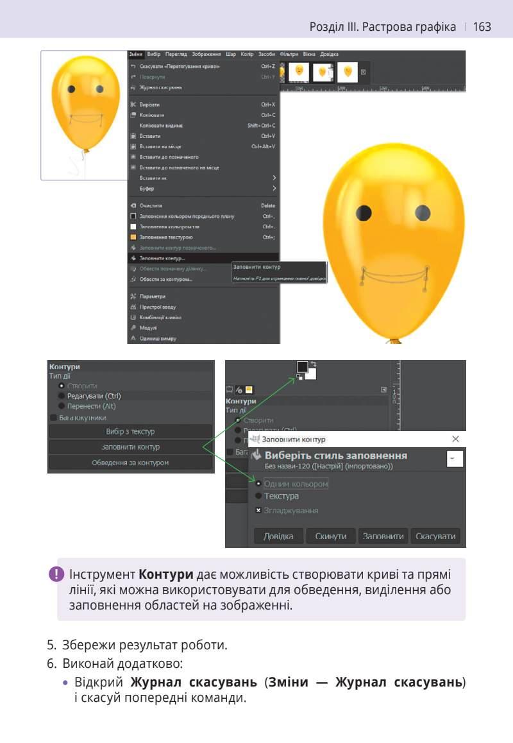Toggle the Згладжування checkbox
Viewport: 513px width, 743px height.
(258, 510)
